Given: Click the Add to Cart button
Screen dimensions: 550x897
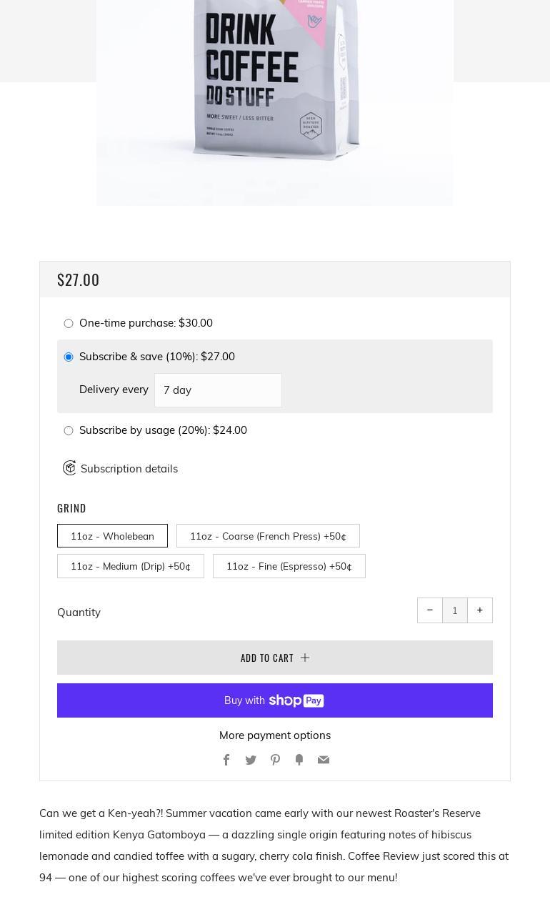Looking at the screenshot, I should [x=275, y=658].
